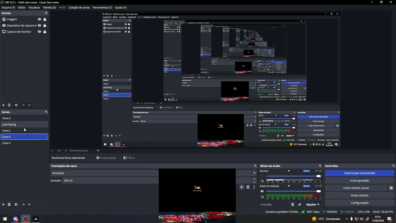Screen dimensions: 396x223
Task: Zoom out preview with minus icon
Action: pyautogui.click(x=53, y=151)
